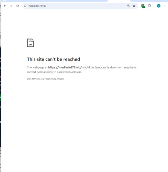Reload the mediaslot78.vip page

(x=18, y=6)
